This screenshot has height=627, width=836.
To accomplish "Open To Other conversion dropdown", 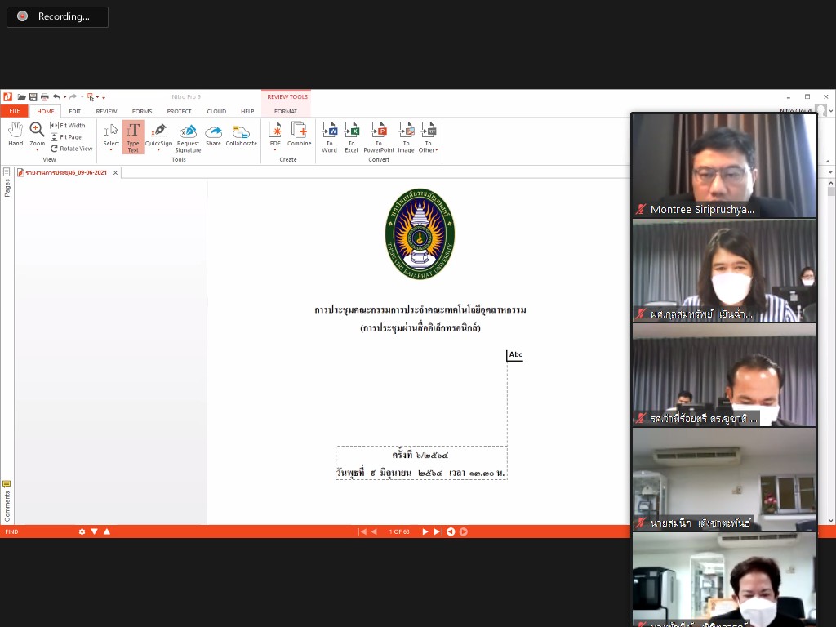I will [428, 137].
